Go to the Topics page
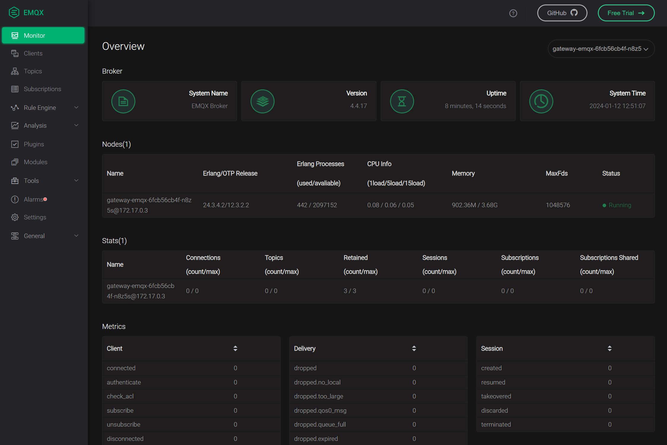This screenshot has width=667, height=445. pyautogui.click(x=43, y=71)
